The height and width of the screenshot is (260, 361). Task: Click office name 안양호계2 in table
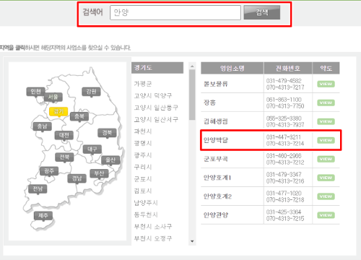click(217, 196)
